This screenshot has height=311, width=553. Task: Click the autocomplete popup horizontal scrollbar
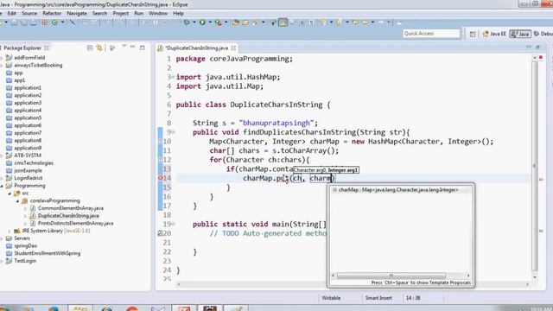coord(391,276)
